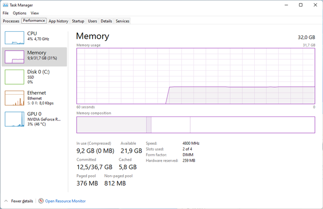Minimize the Task Manager window
Screen dimensions: 323x209
(286, 5)
